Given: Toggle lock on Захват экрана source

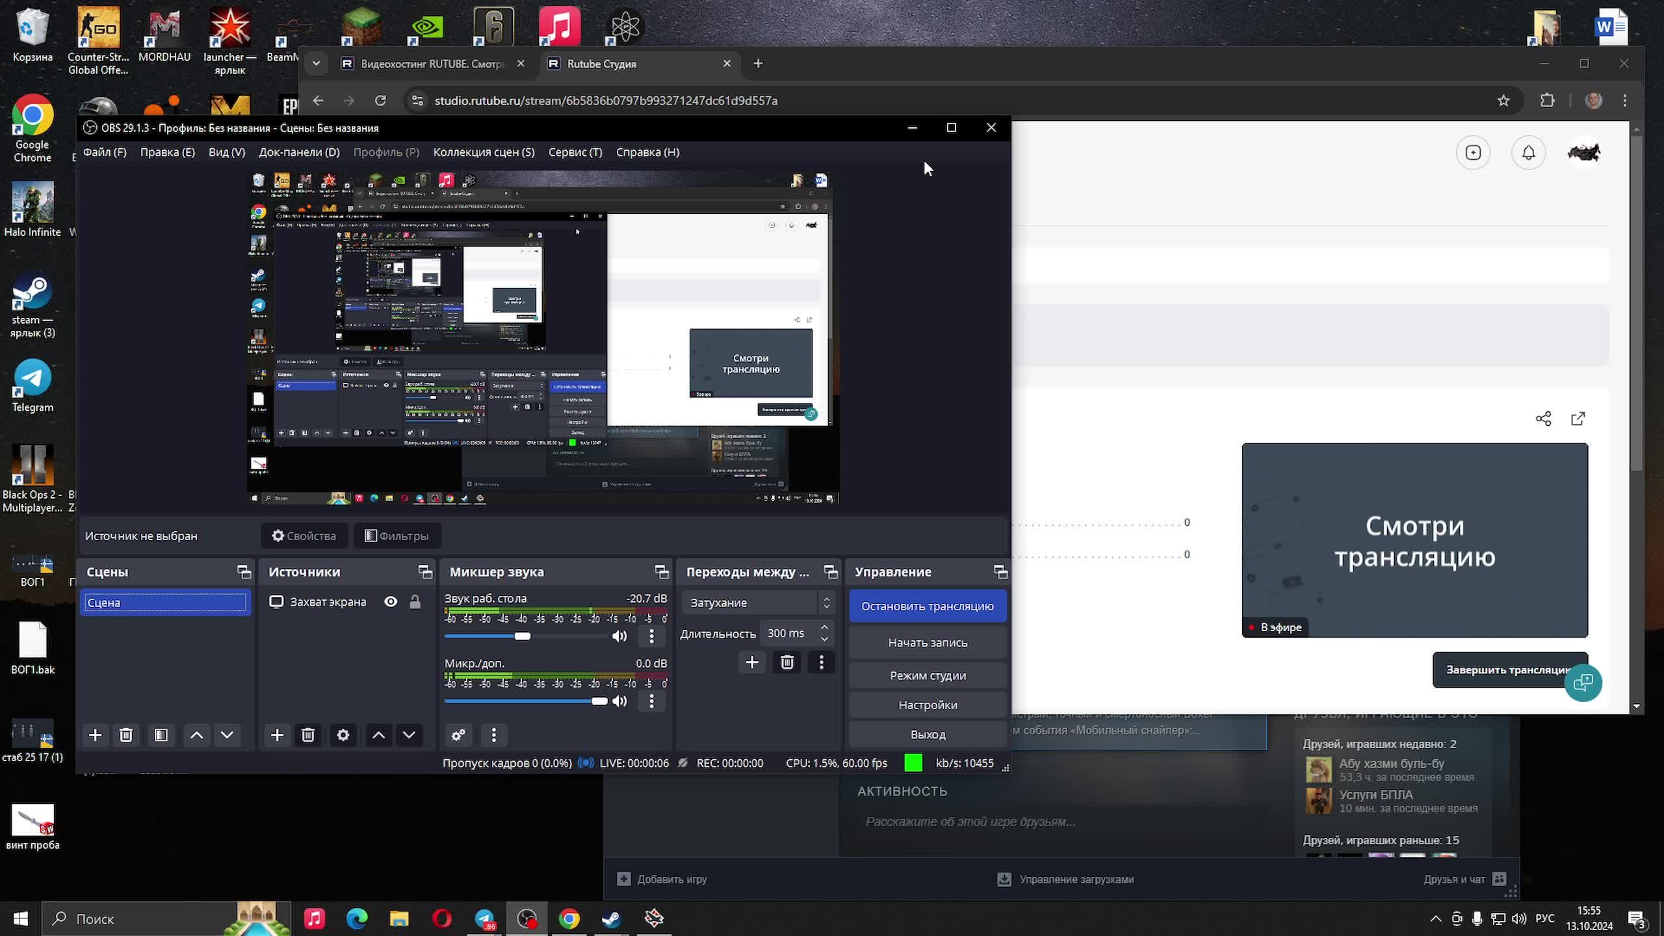Looking at the screenshot, I should click(x=415, y=602).
